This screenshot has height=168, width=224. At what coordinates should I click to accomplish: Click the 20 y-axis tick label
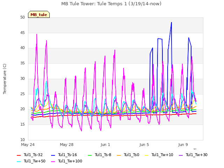(22, 109)
